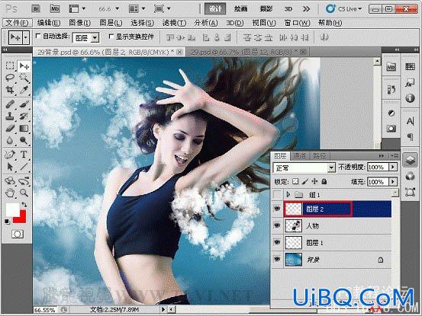This screenshot has height=316, width=422.
Task: Expand the 组 1 layer group
Action: 288,194
